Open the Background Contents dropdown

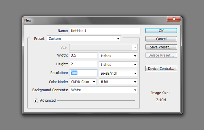click(103, 90)
